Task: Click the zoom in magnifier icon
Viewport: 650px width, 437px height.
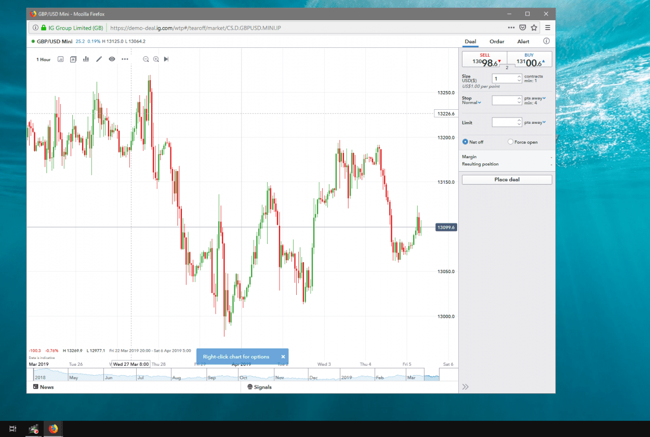Action: pos(156,59)
